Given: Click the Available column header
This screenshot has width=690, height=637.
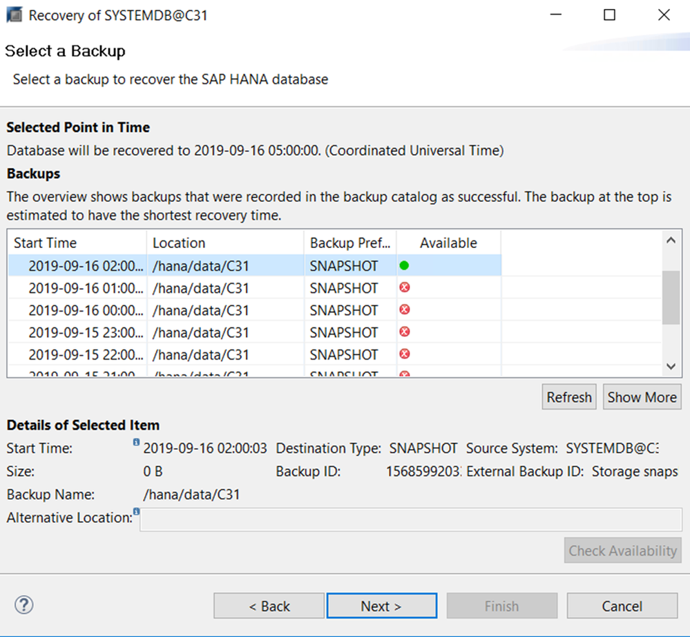Looking at the screenshot, I should [449, 243].
